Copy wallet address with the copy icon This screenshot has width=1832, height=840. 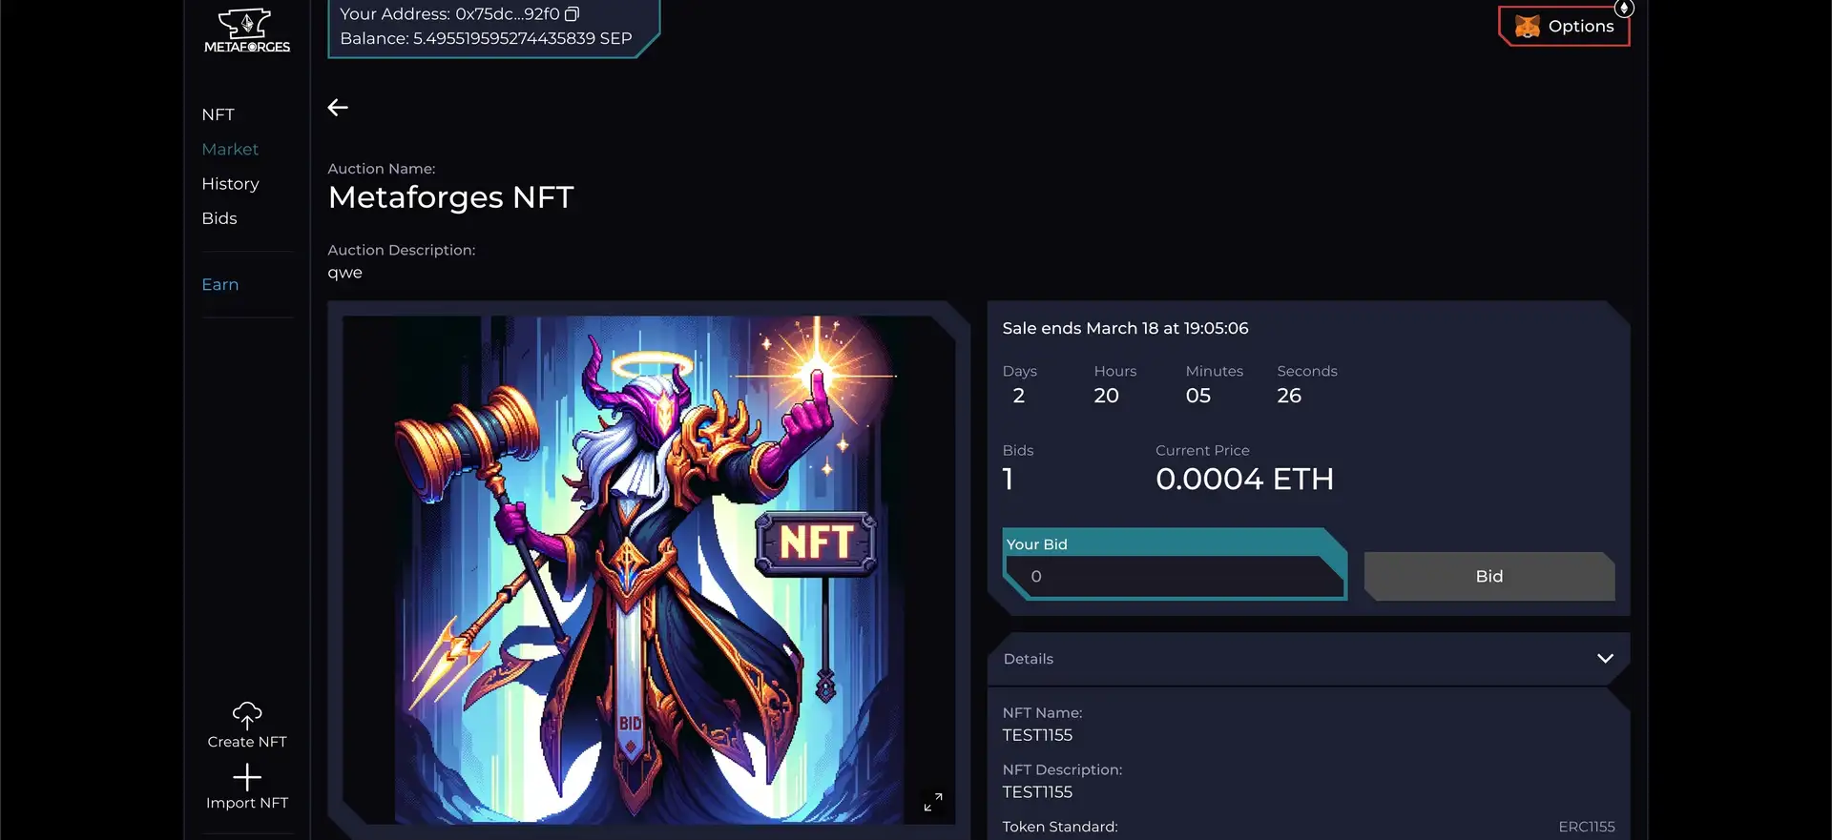click(572, 14)
